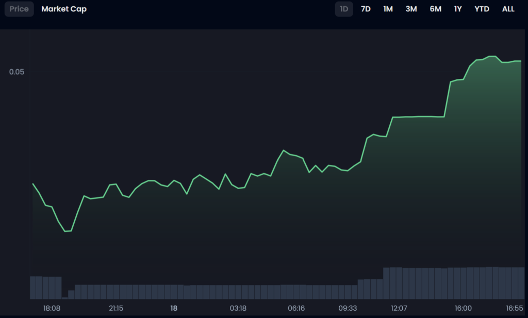Select the 1D time range
The height and width of the screenshot is (318, 528).
(x=344, y=9)
